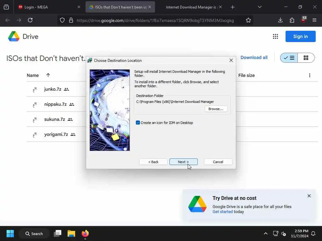Image resolution: width=322 pixels, height=241 pixels.
Task: Switch to the Internet Download Manager tab
Action: click(x=191, y=7)
